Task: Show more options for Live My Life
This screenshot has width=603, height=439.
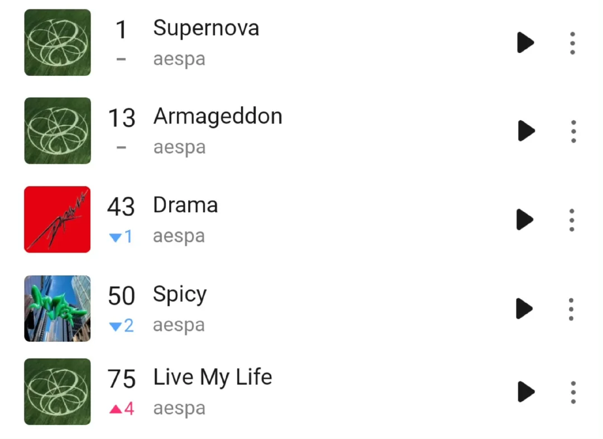Action: (573, 393)
